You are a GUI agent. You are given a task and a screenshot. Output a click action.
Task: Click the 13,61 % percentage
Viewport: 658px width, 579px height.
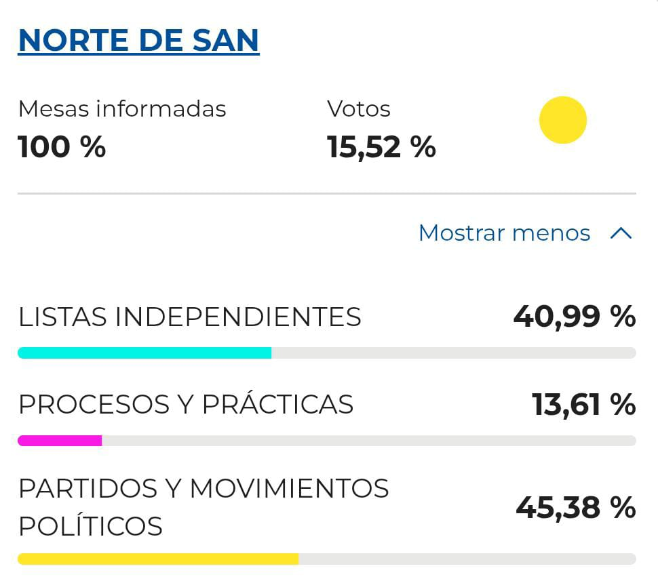tap(583, 405)
